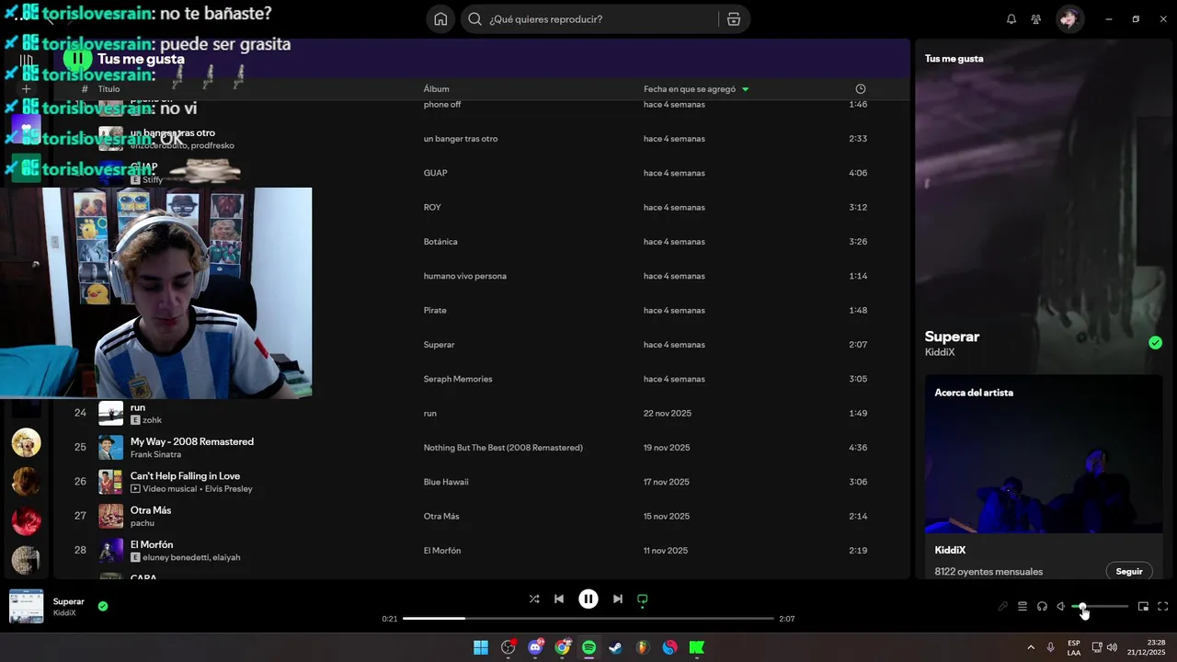
Task: Open the user profile avatar menu
Action: [x=1069, y=19]
